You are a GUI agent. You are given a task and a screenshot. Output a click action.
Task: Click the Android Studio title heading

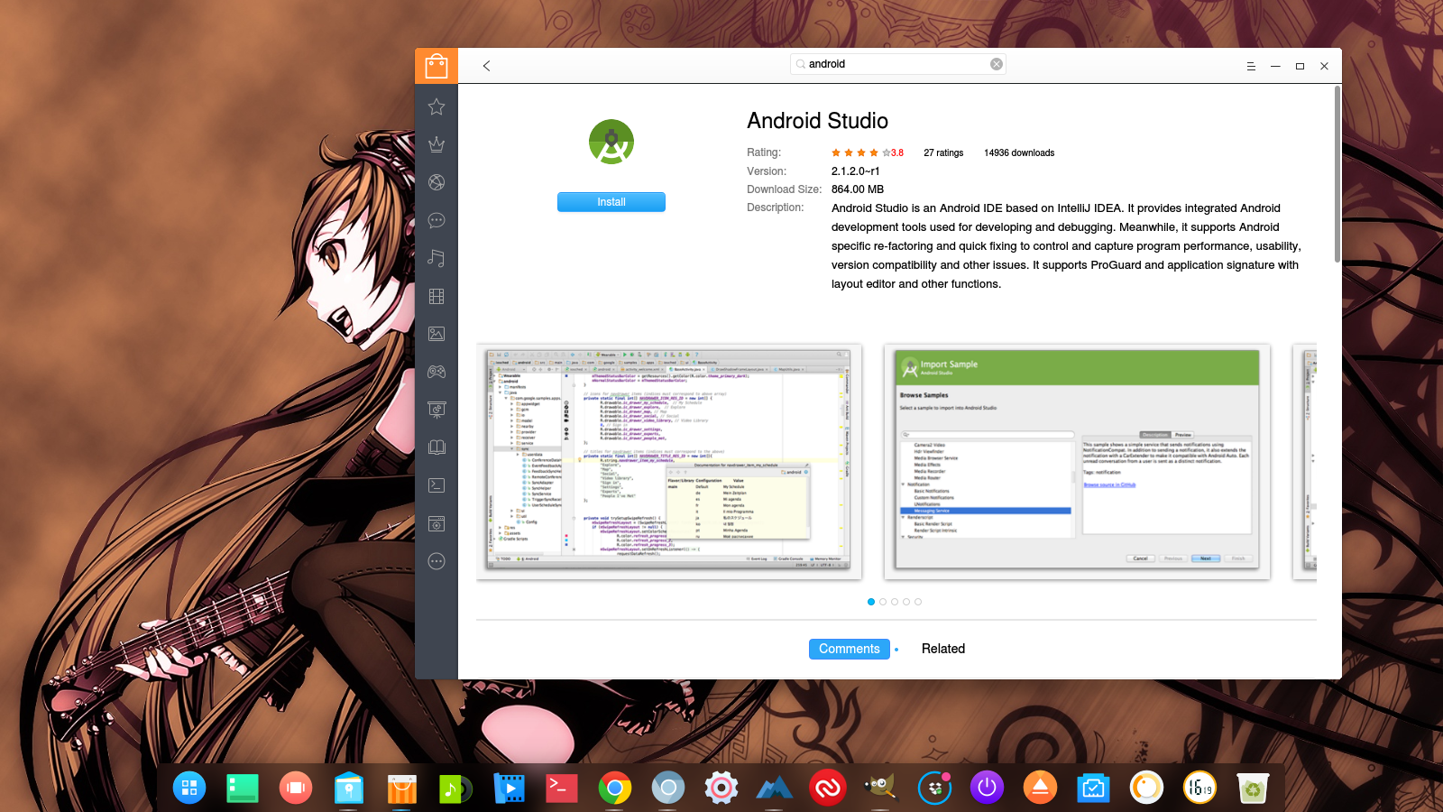818,121
